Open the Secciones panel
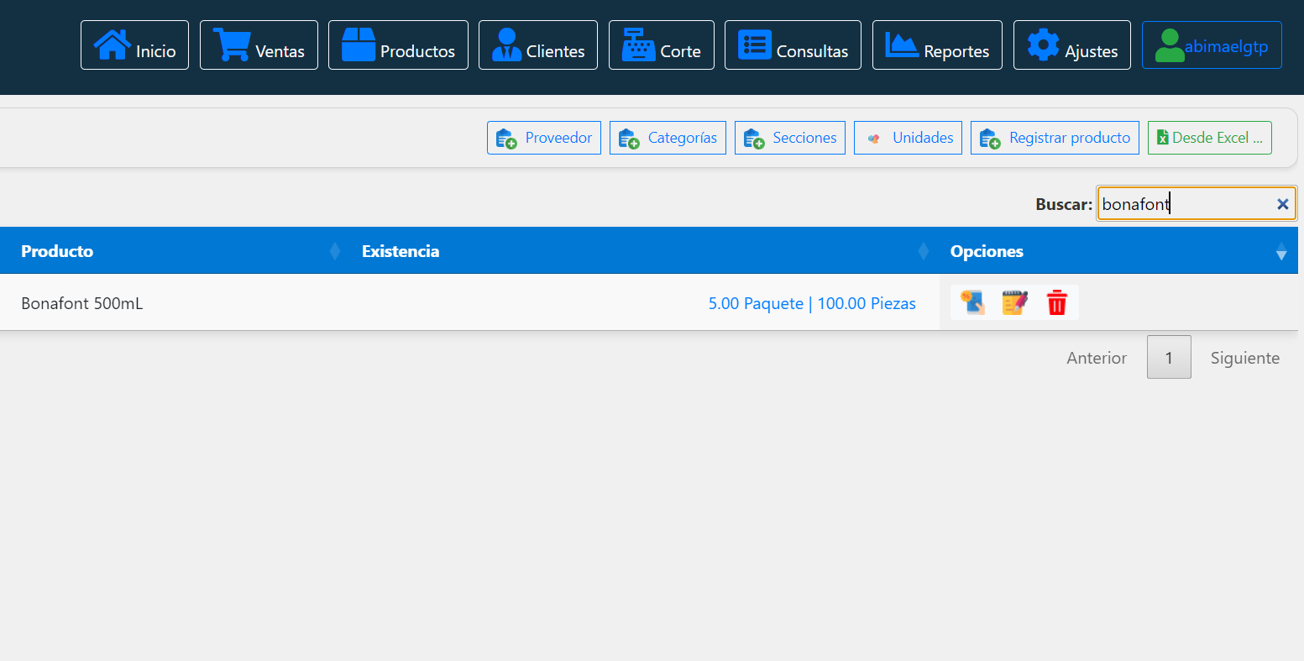 pos(789,137)
